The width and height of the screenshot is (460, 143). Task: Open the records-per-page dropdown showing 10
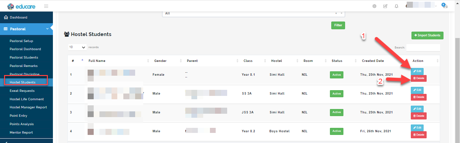[78, 47]
